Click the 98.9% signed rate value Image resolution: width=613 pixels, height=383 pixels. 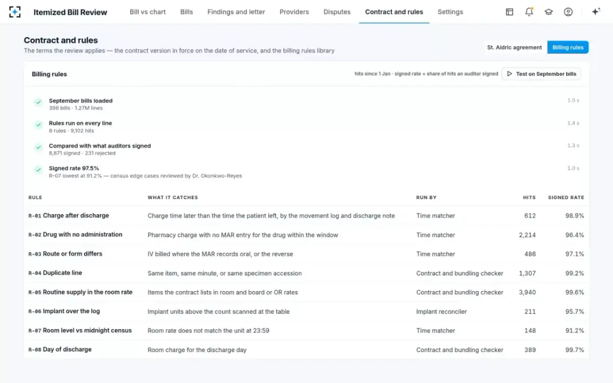575,216
